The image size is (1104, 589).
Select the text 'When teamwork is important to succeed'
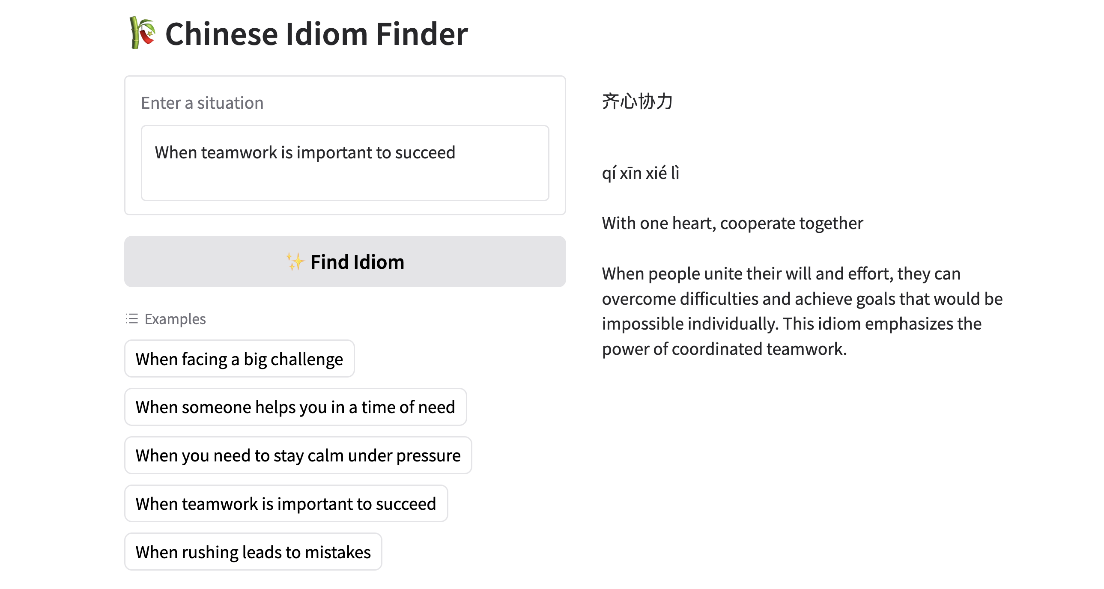click(306, 152)
